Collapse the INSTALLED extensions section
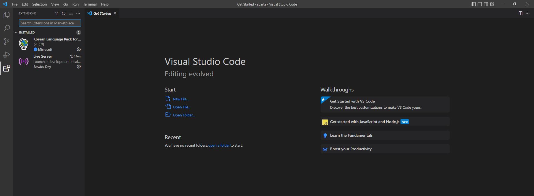 point(16,32)
